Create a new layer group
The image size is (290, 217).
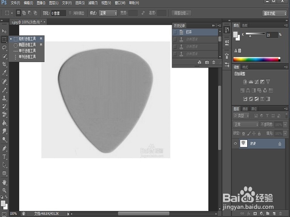(x=268, y=213)
